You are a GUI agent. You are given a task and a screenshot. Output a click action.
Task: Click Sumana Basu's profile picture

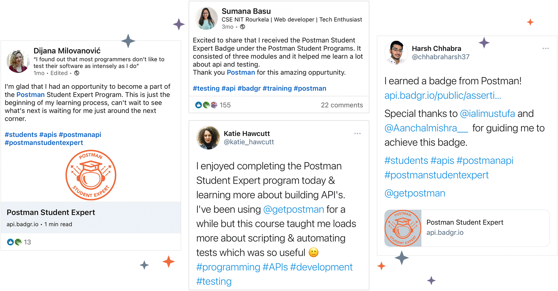(x=206, y=17)
